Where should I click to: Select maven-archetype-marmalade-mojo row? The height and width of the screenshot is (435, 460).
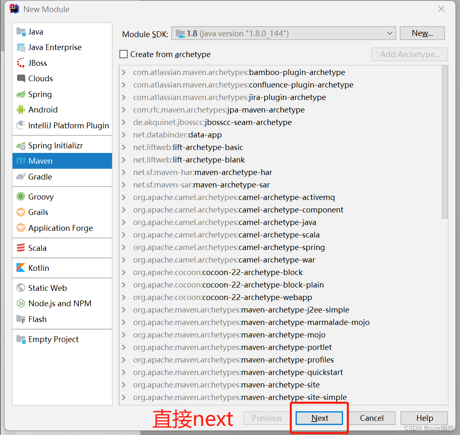point(281,322)
